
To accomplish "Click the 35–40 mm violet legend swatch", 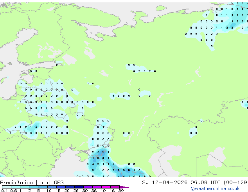I will 97,187.
